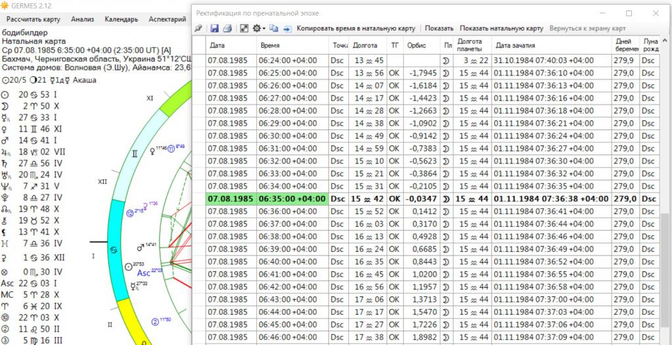
Task: Click the Mars symbol in natal chart wheel
Action: click(x=140, y=248)
